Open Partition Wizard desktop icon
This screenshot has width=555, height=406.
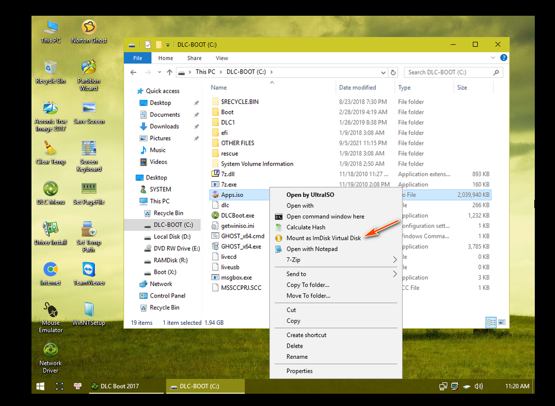pyautogui.click(x=89, y=76)
